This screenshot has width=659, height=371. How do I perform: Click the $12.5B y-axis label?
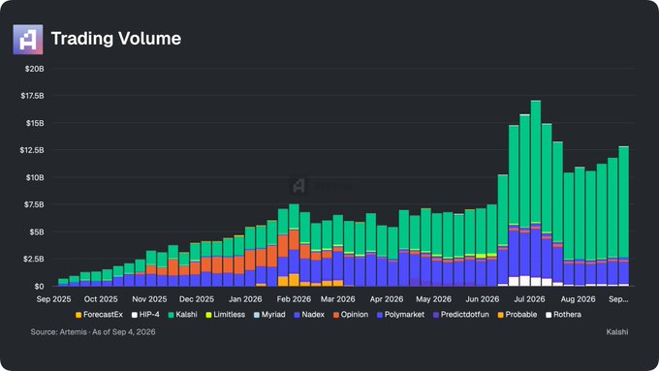click(32, 150)
